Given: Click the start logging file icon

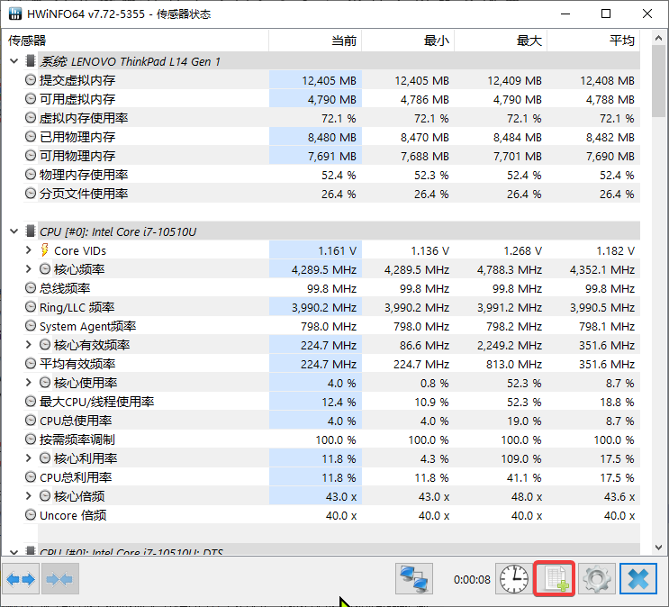Looking at the screenshot, I should pyautogui.click(x=556, y=578).
